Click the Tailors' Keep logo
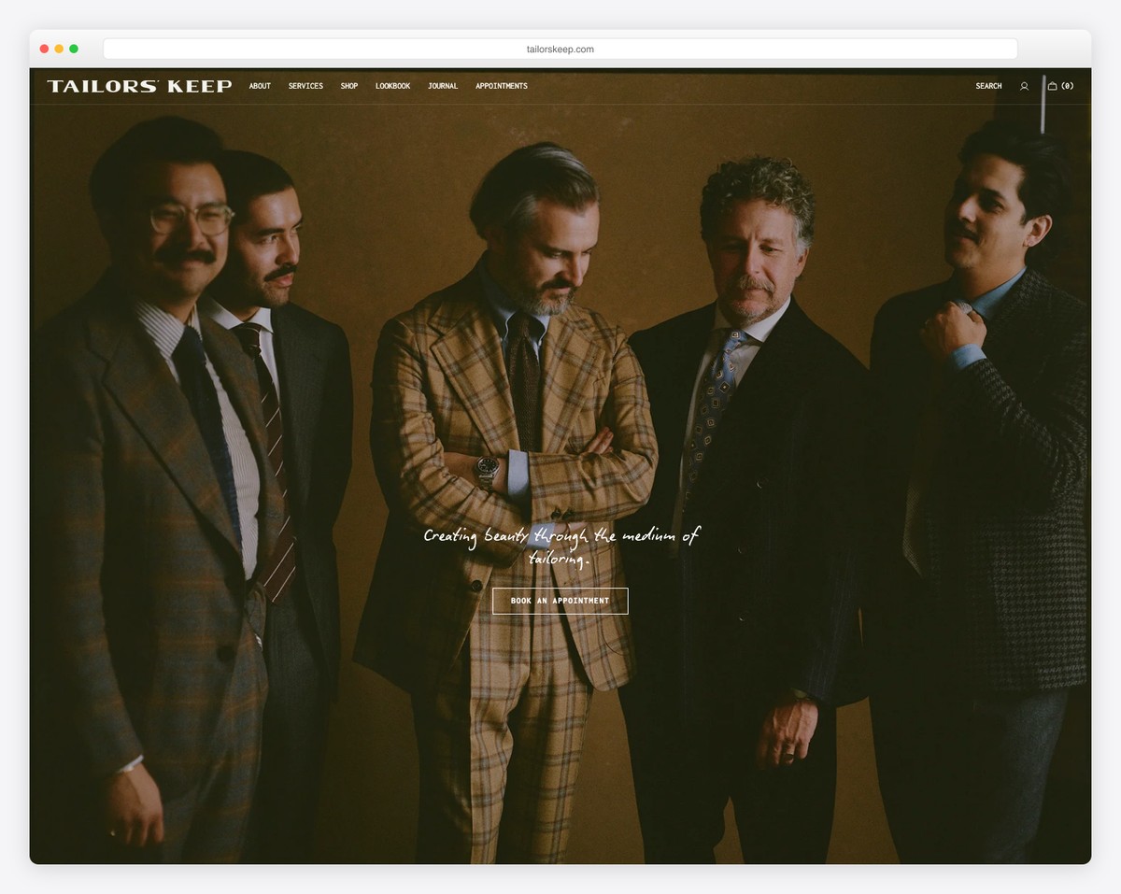Viewport: 1121px width, 894px height. pyautogui.click(x=139, y=86)
